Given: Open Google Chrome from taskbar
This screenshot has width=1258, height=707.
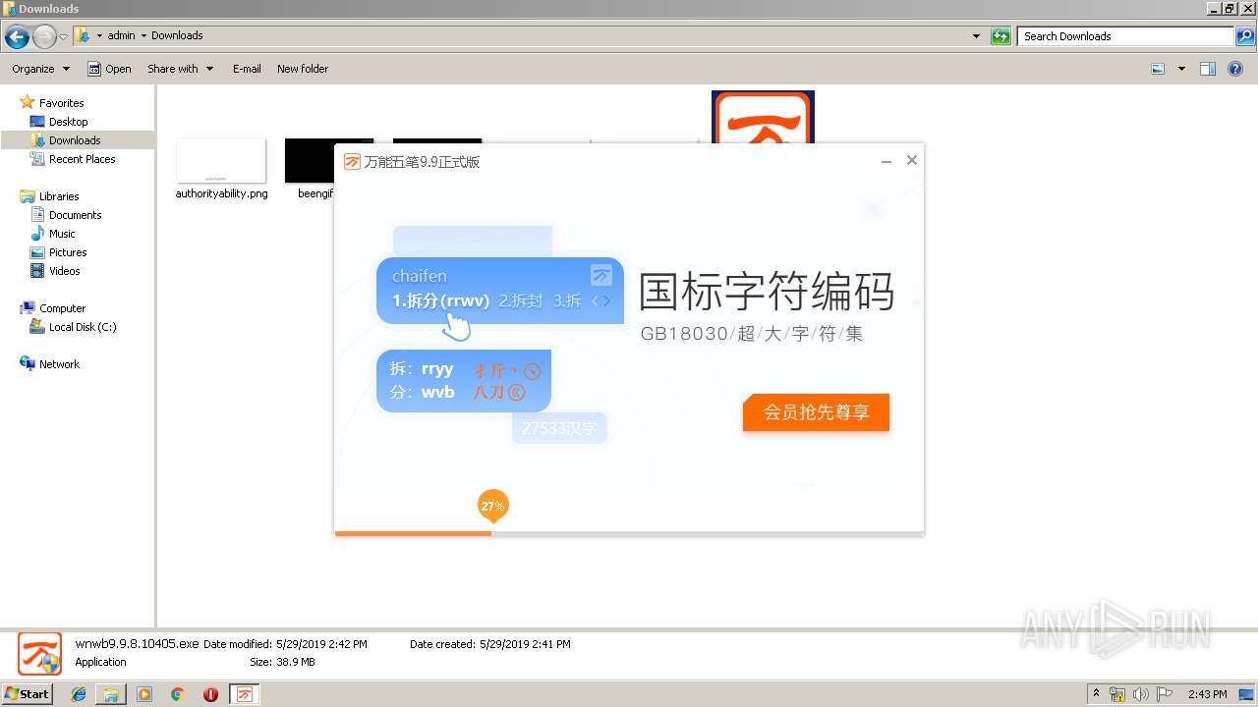Looking at the screenshot, I should coord(177,694).
